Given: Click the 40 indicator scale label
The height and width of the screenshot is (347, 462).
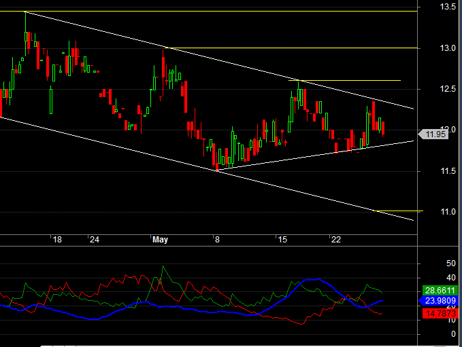Looking at the screenshot, I should [x=451, y=278].
